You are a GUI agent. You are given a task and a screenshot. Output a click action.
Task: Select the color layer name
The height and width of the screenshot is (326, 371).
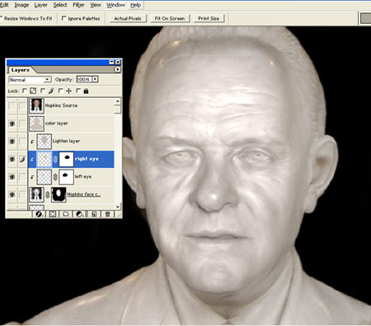click(57, 123)
